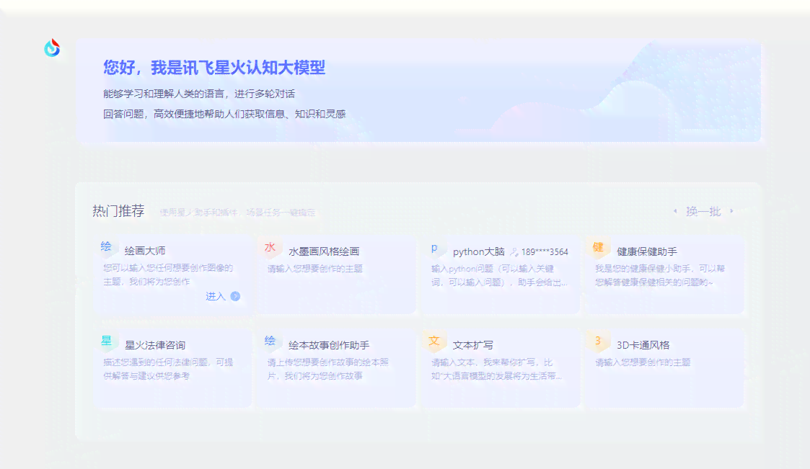
Task: Open the 绘本故事创作助手 assistant title
Action: (x=329, y=344)
